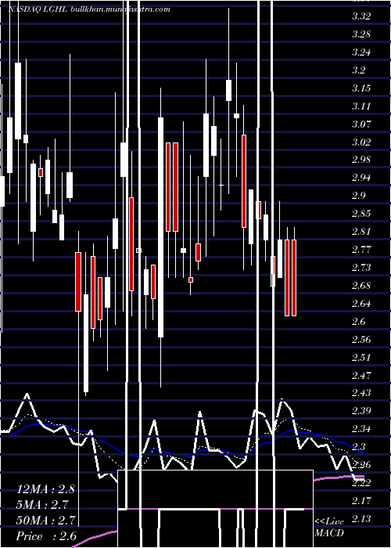Image resolution: width=391 pixels, height=548 pixels.
Task: Click the 2.68 price axis label
Action: pos(361,286)
